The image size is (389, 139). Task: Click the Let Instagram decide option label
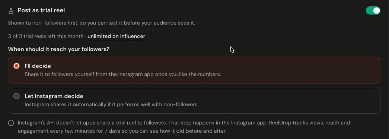coord(54,96)
